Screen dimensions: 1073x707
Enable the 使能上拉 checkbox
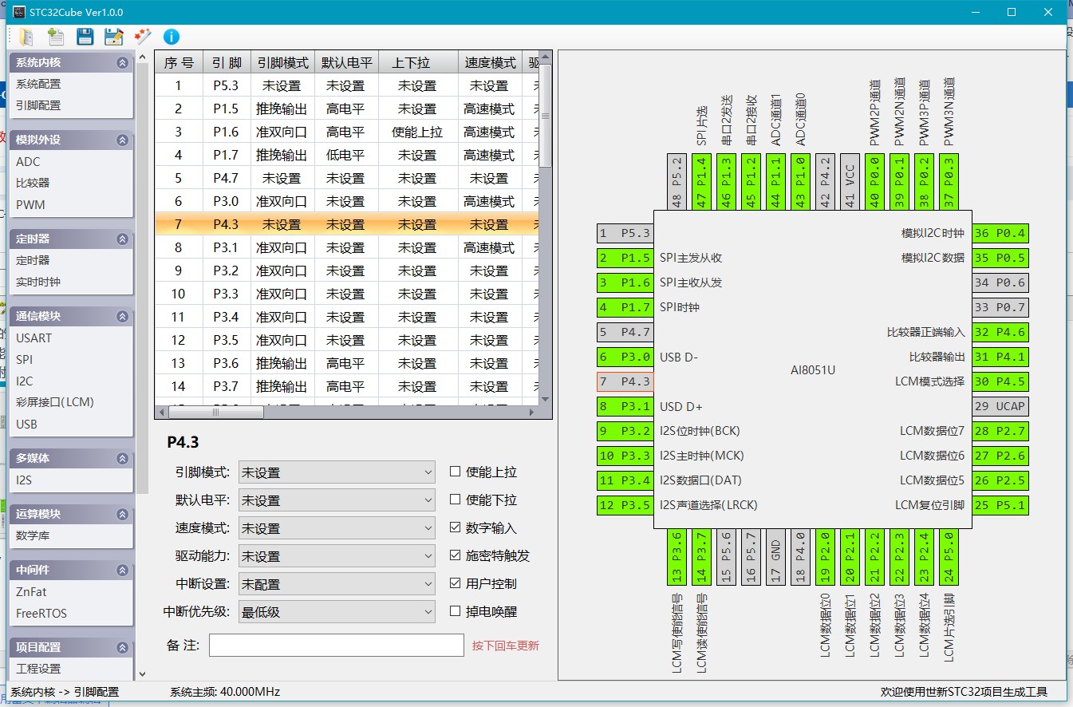pyautogui.click(x=455, y=472)
